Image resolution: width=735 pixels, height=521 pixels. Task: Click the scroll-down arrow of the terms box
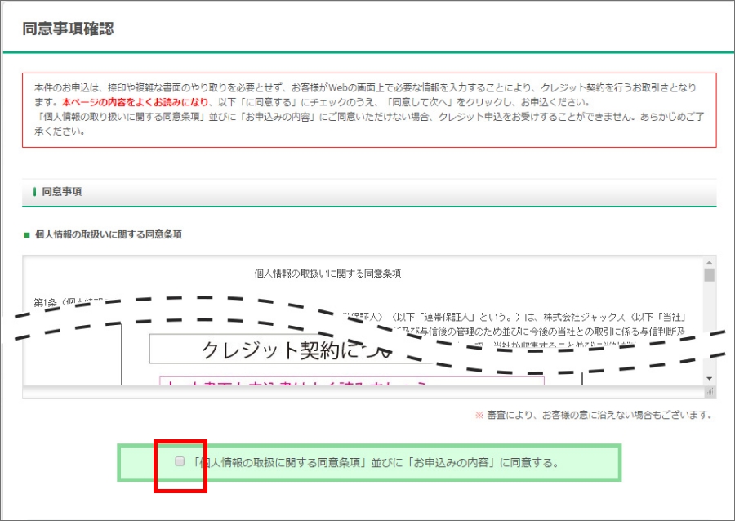(709, 378)
